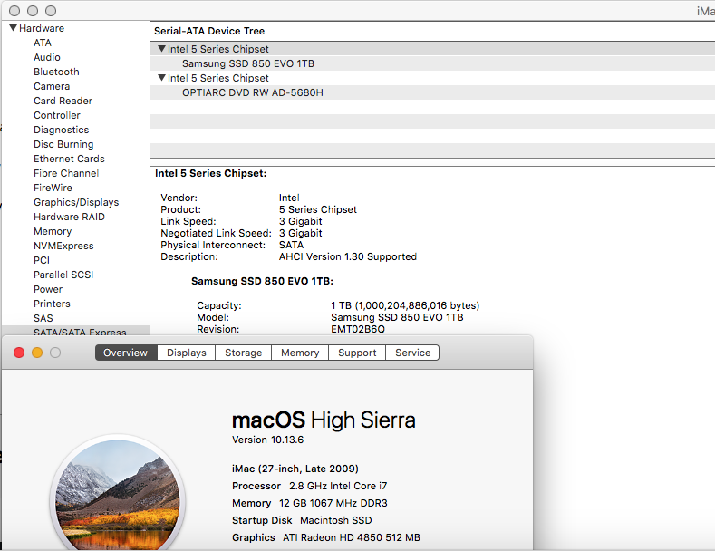Screen dimensions: 715x551
Task: Choose PCI in the sidebar
Action: coord(42,260)
